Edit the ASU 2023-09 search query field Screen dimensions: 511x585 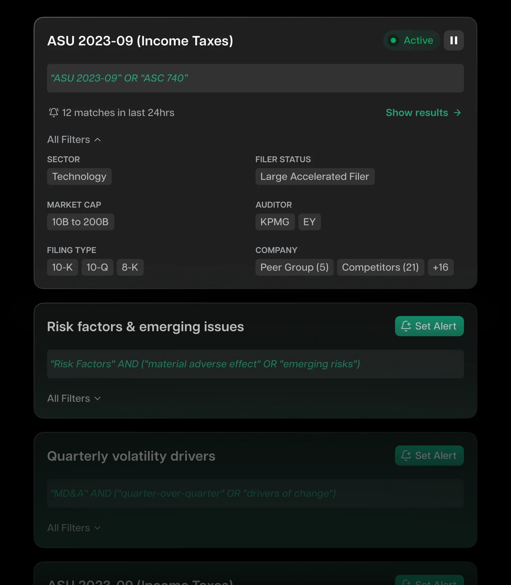pyautogui.click(x=256, y=78)
